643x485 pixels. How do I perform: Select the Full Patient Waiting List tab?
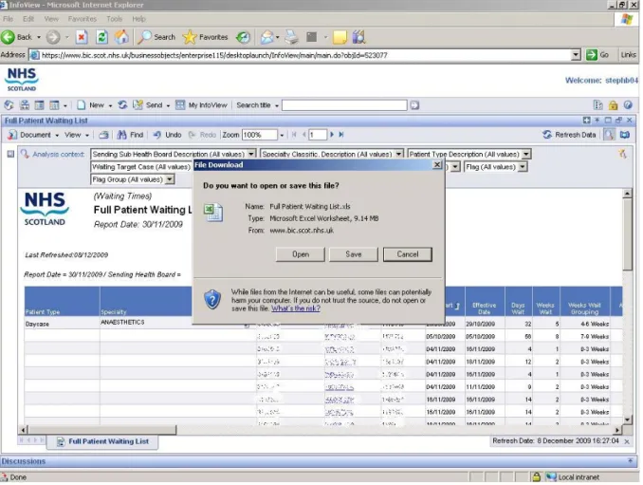102,441
